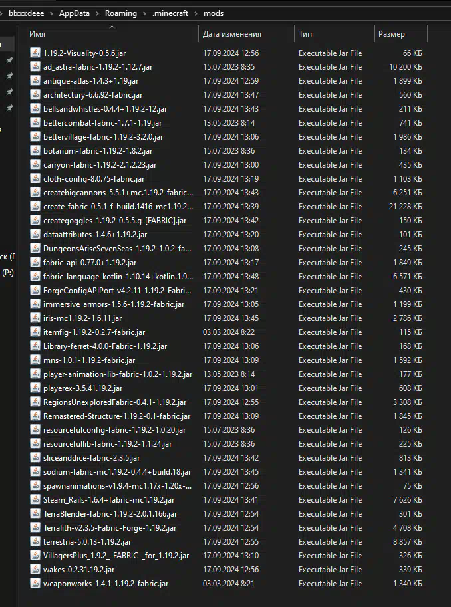Screen dimensions: 451x607
Task: Click the 8 857 КБ size value
Action: pyautogui.click(x=408, y=541)
